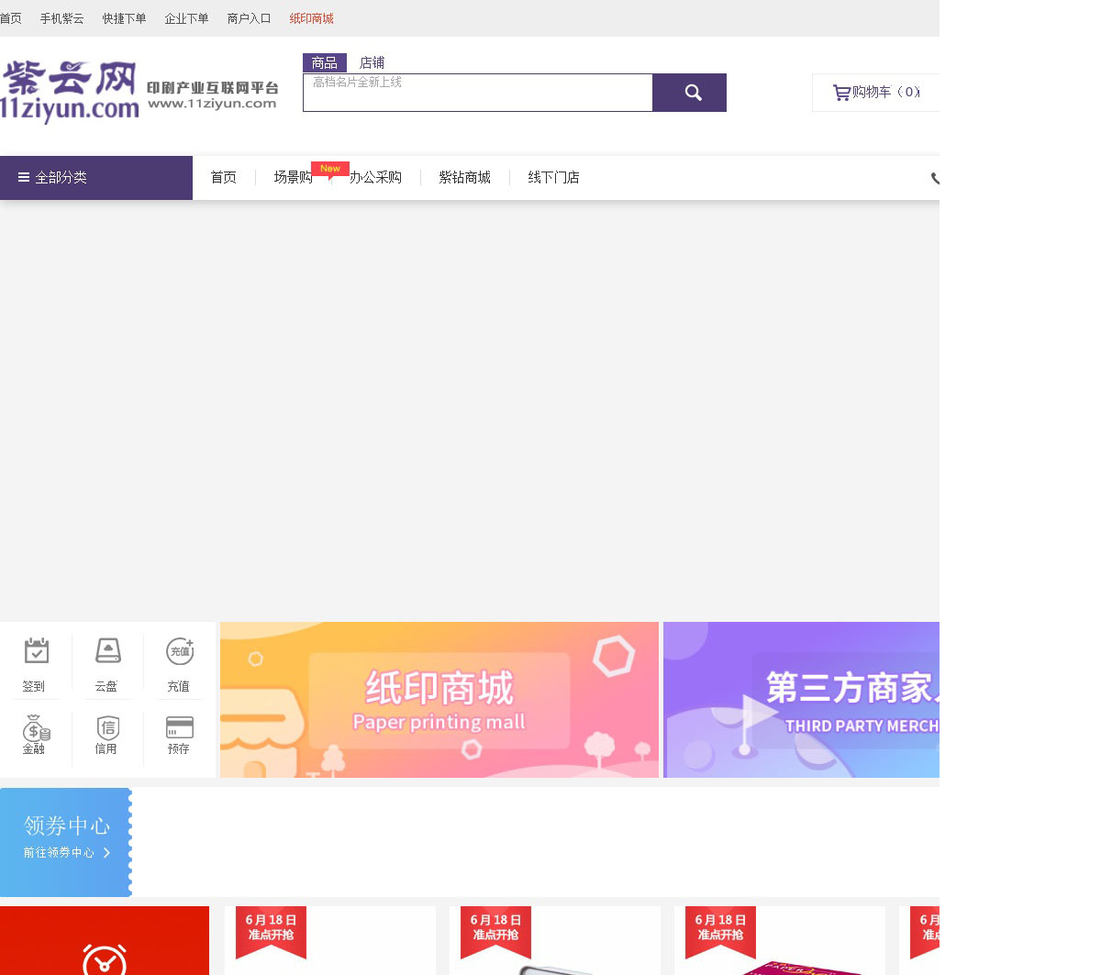The height and width of the screenshot is (975, 1101).
Task: Open the 金融 money bag icon
Action: coord(36,729)
